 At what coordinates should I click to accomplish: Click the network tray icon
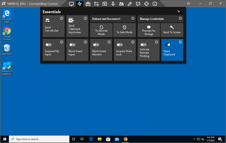[199, 139]
